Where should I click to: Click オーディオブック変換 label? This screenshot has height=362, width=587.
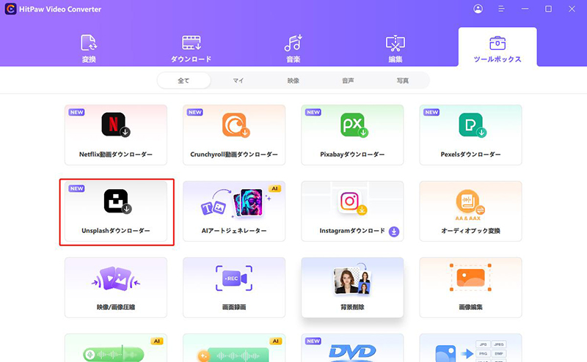point(470,231)
